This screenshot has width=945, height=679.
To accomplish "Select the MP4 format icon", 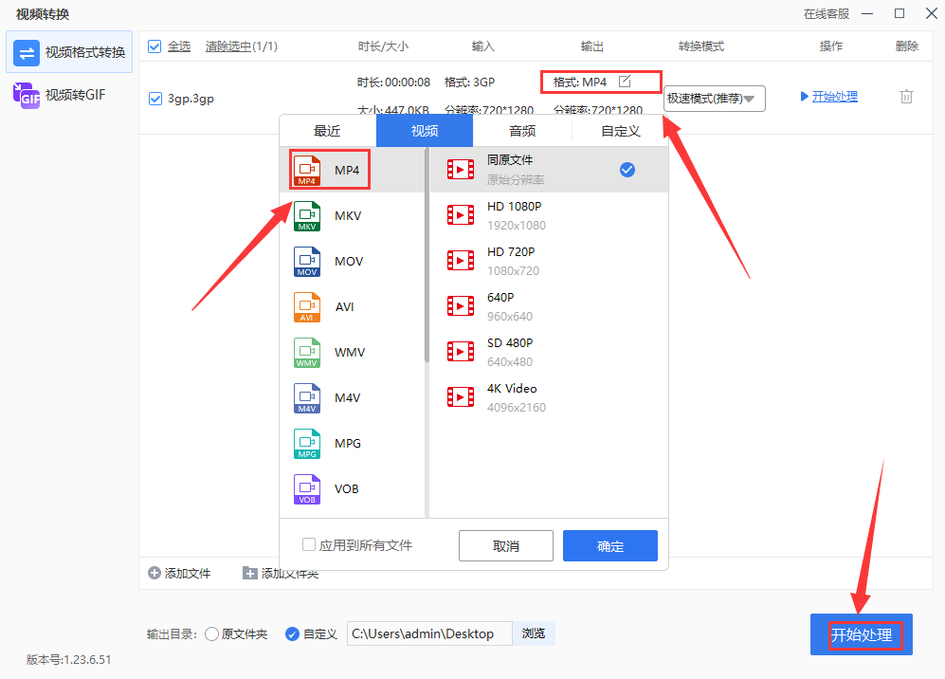I will pyautogui.click(x=308, y=170).
